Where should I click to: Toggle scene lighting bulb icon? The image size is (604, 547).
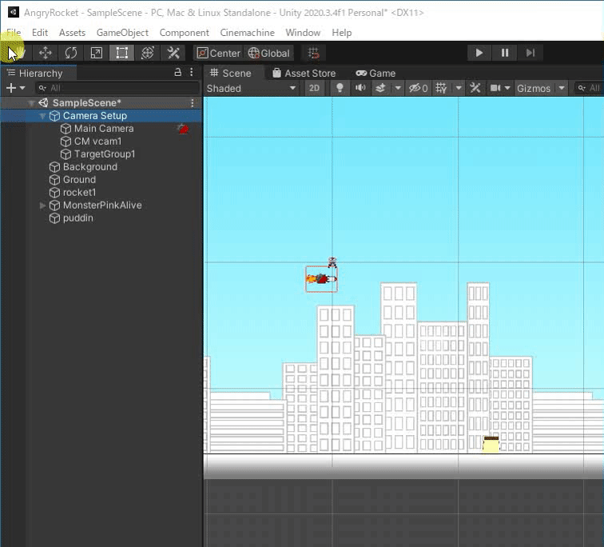pos(339,88)
